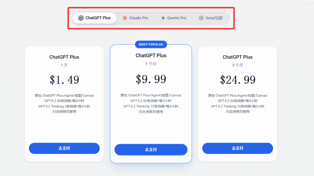This screenshot has height=176, width=314.
Task: Select the ChatGPT Plus tab label
Action: point(98,18)
